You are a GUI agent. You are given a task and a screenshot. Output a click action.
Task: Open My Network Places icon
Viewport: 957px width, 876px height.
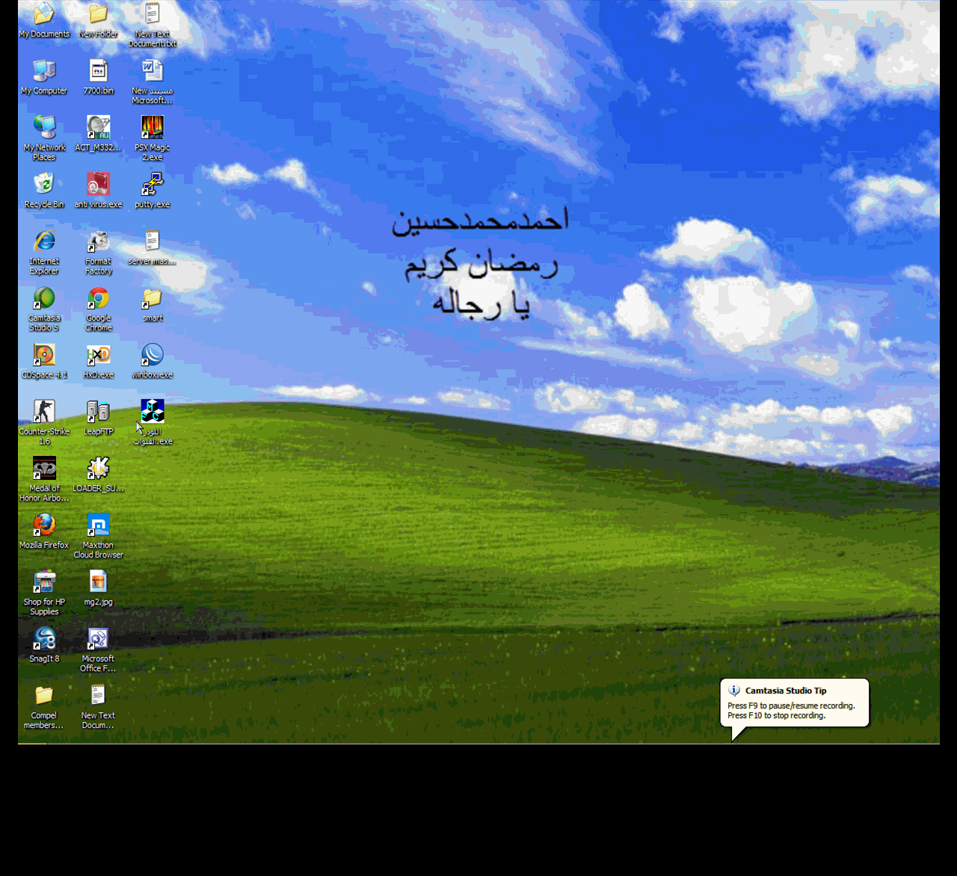coord(44,128)
